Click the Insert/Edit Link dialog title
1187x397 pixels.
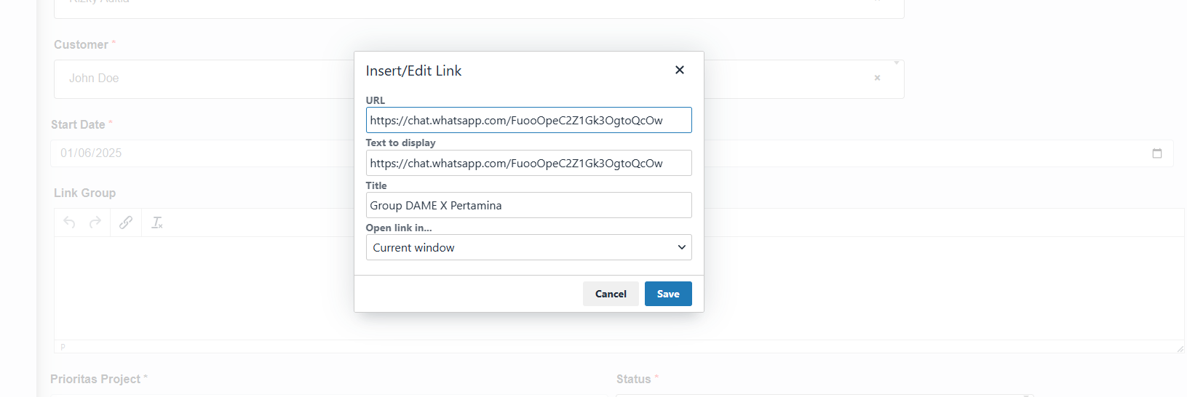coord(413,71)
